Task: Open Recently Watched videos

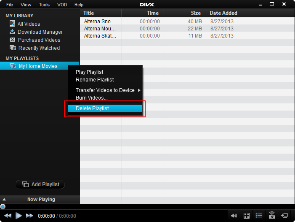Action: pos(39,48)
